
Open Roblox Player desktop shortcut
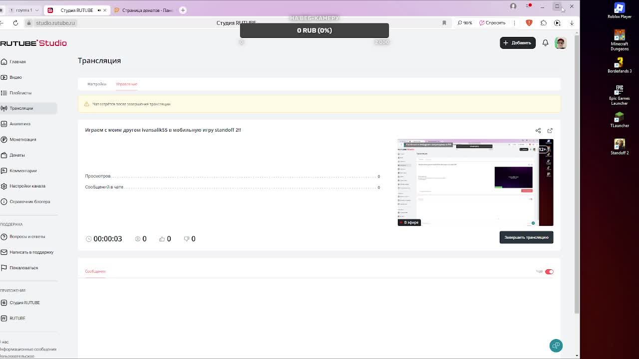tap(620, 10)
